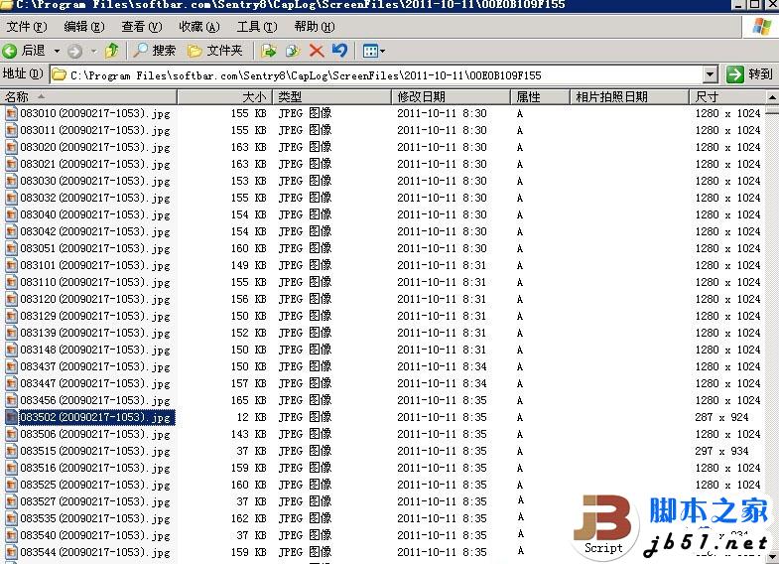Open the 收藏(A) menu
The width and height of the screenshot is (779, 564).
pos(199,27)
